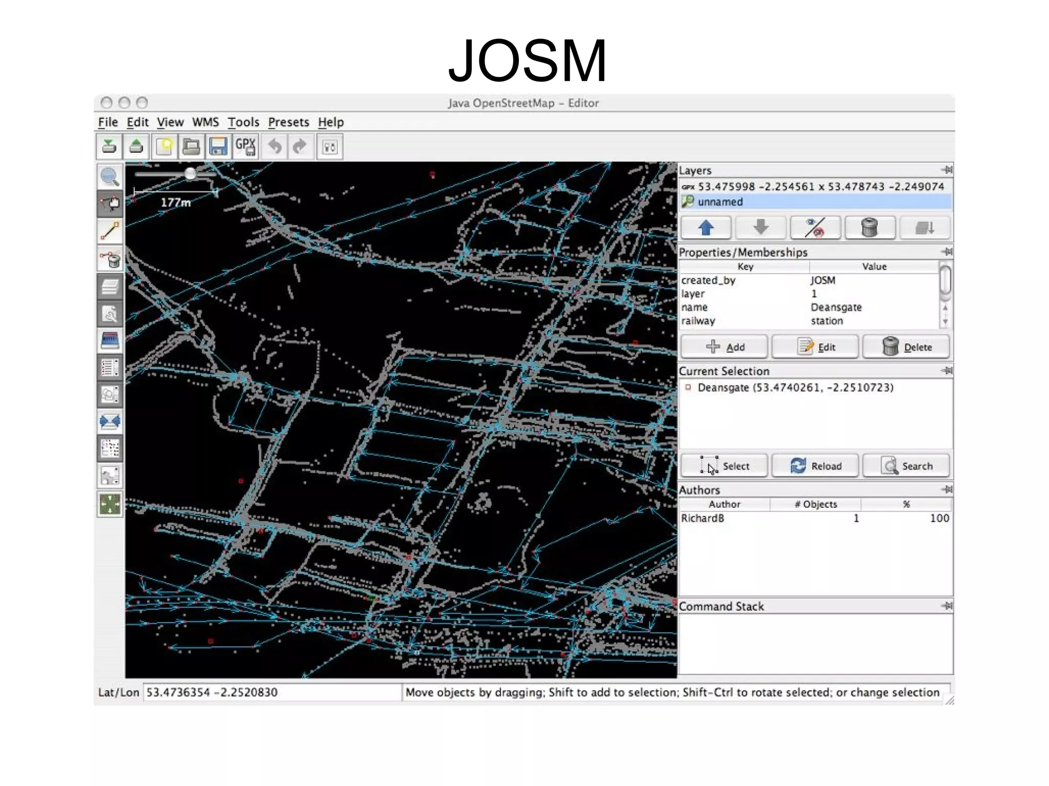The width and height of the screenshot is (1049, 786).
Task: Select the name Deansgate property row
Action: [x=809, y=307]
